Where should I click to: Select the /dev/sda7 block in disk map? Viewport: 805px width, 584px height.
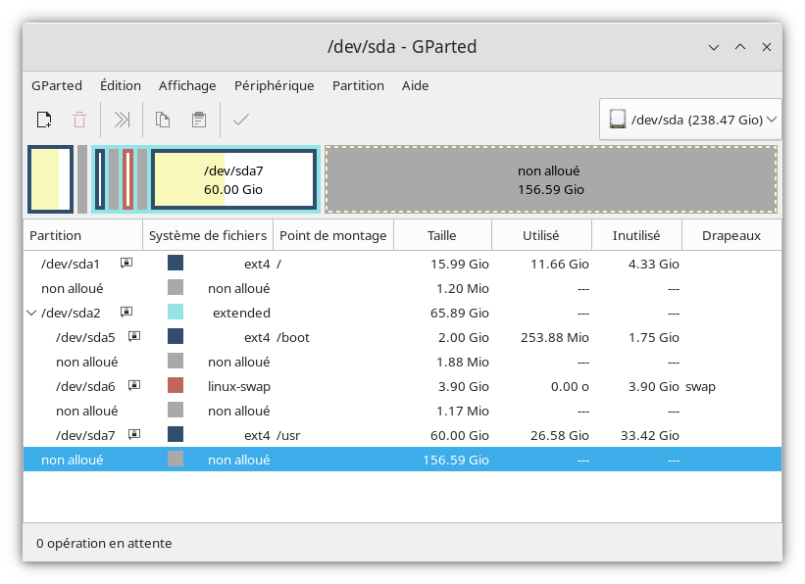tap(233, 179)
